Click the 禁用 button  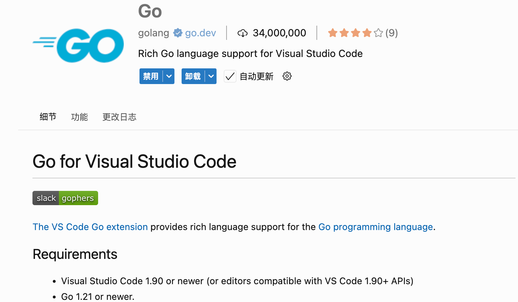(151, 76)
